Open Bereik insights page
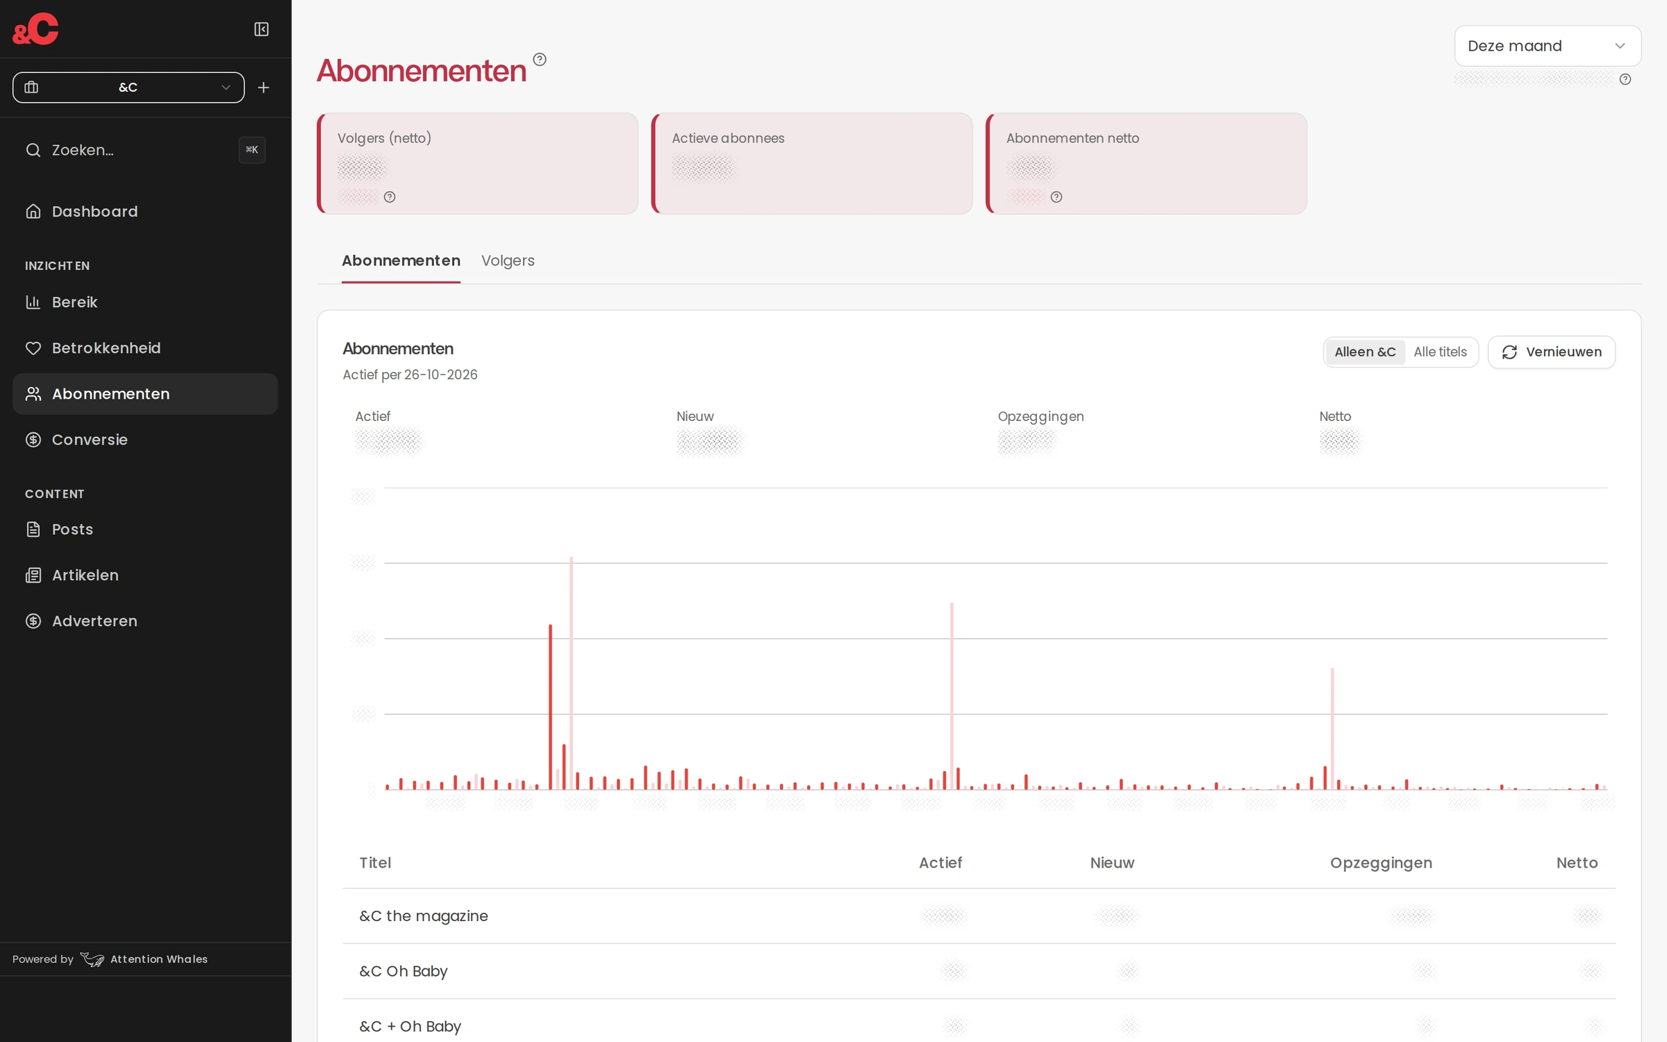The image size is (1667, 1042). coord(145,302)
